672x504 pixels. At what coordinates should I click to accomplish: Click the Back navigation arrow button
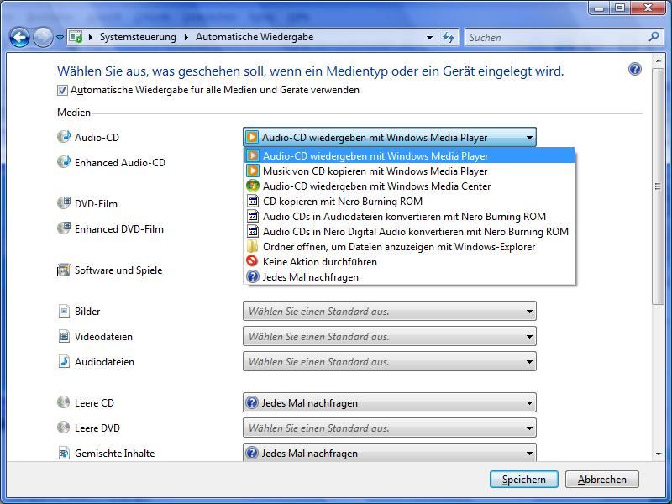[x=19, y=38]
